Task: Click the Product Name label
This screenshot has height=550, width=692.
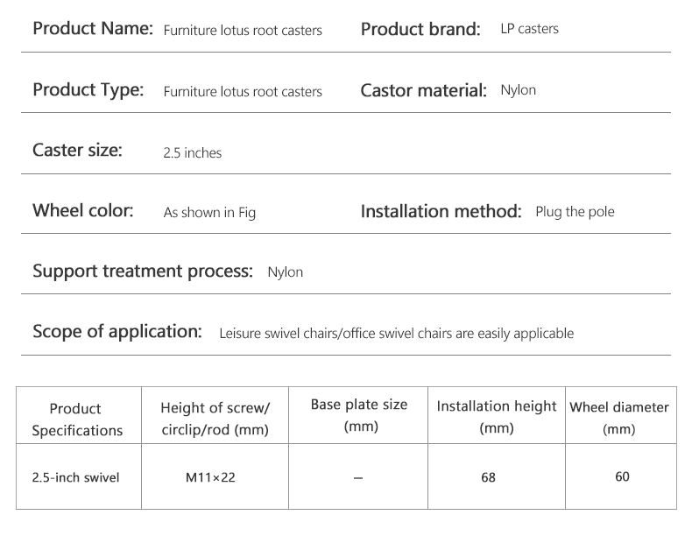Action: pos(93,29)
